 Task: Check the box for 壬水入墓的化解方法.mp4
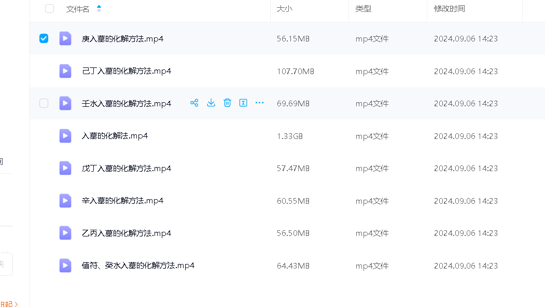click(x=44, y=103)
